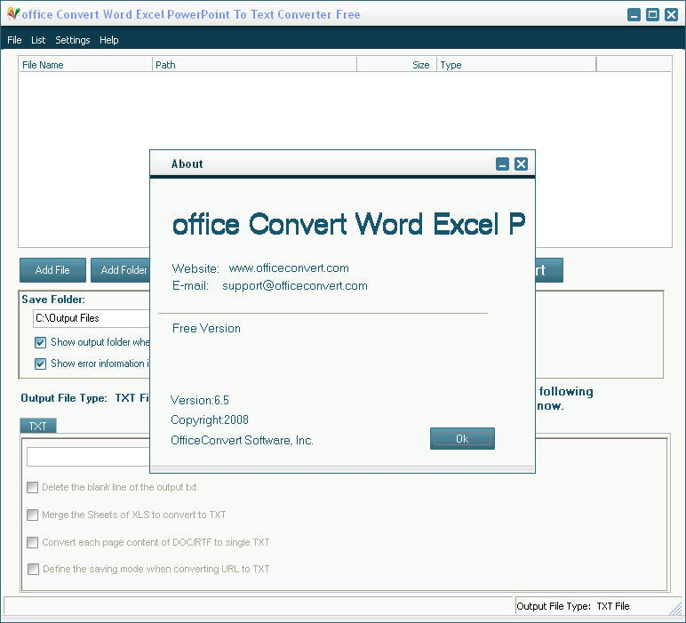
Task: Close the About dialog
Action: pyautogui.click(x=521, y=164)
